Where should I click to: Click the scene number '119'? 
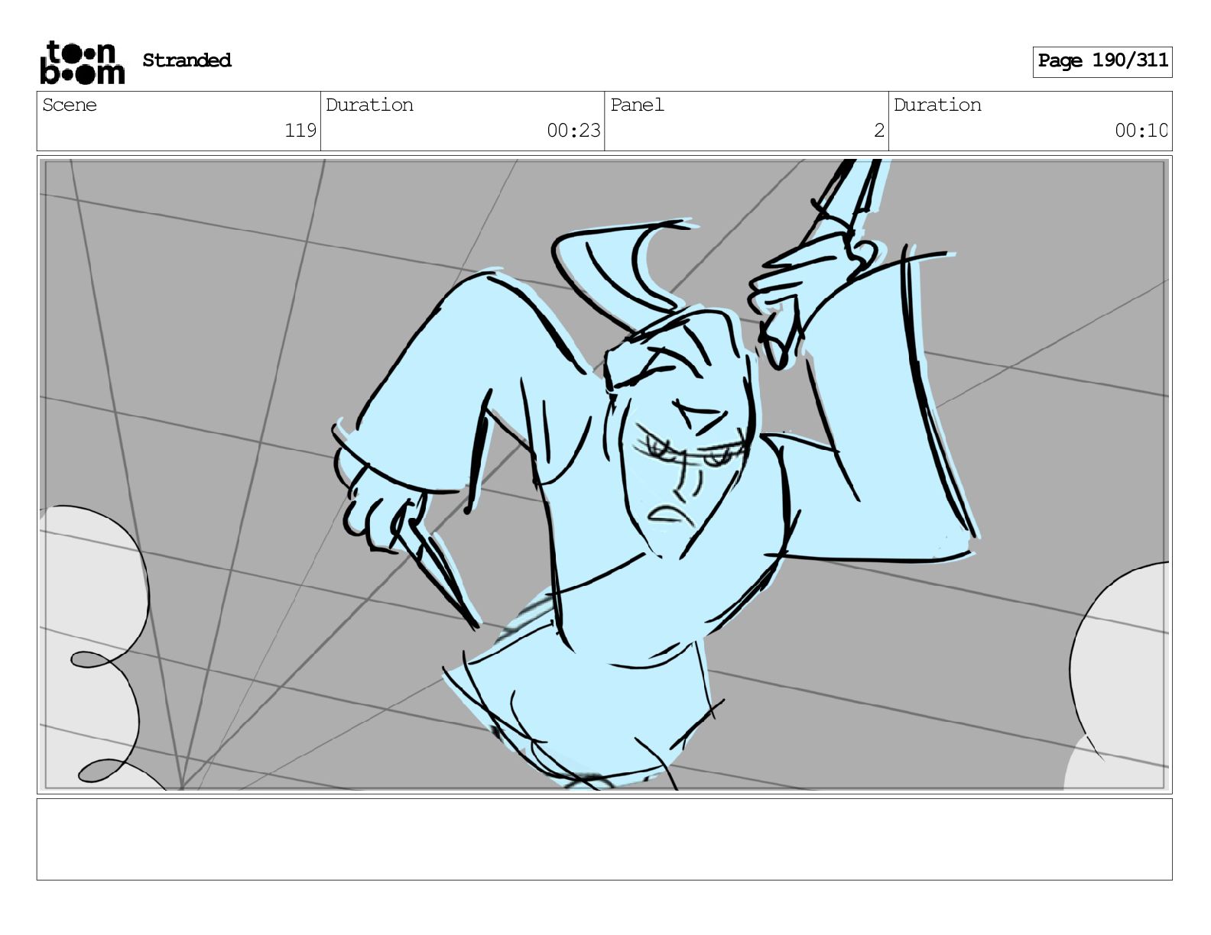300,131
